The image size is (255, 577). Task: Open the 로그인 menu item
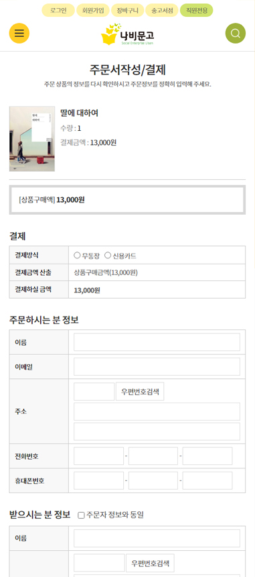click(58, 10)
